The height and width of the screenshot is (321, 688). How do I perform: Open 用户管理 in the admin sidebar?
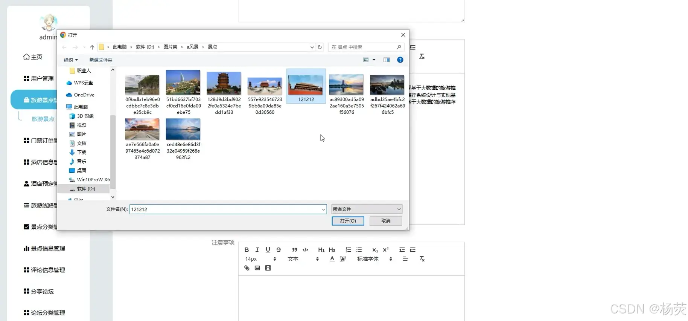pyautogui.click(x=39, y=78)
